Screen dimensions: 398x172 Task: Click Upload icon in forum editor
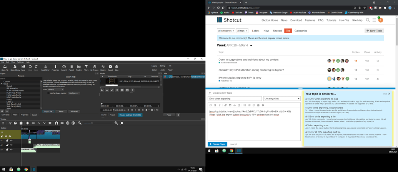point(239,105)
